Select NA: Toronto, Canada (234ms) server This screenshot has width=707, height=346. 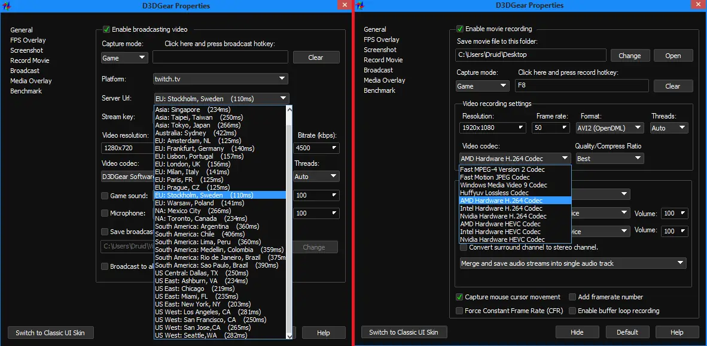pyautogui.click(x=220, y=218)
